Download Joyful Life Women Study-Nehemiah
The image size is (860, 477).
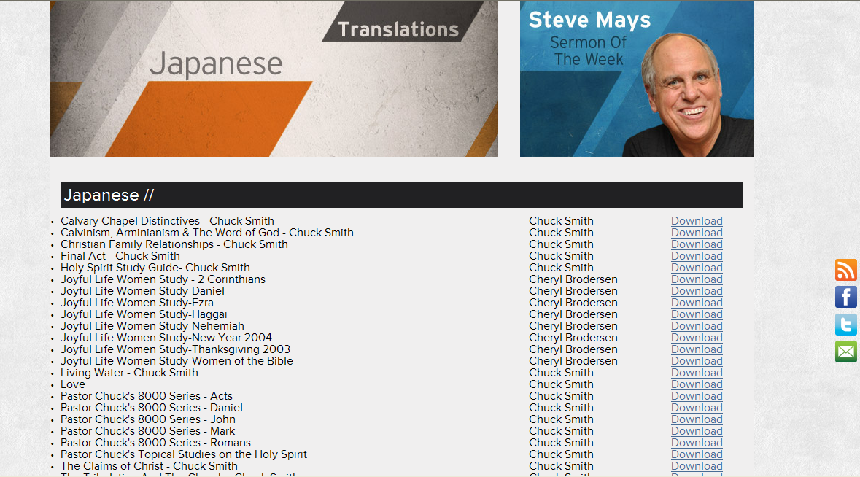pyautogui.click(x=697, y=326)
